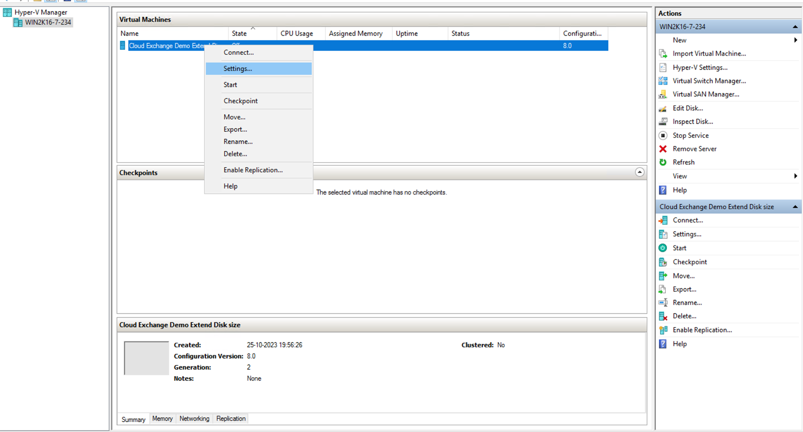Click the VM thumbnail preview box

[146, 358]
